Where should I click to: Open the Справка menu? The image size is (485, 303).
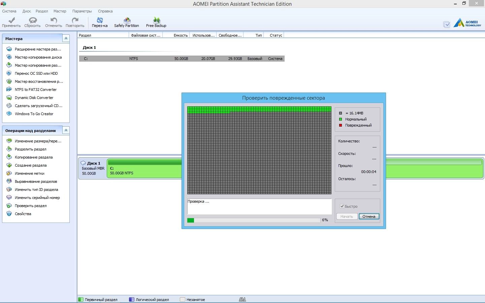[105, 11]
